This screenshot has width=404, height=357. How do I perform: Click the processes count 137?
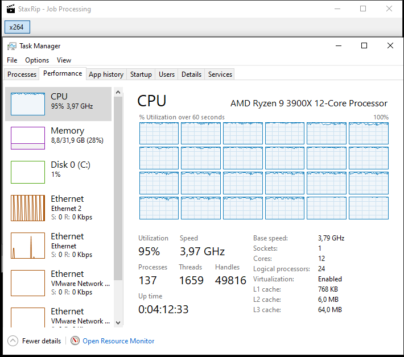click(x=147, y=280)
